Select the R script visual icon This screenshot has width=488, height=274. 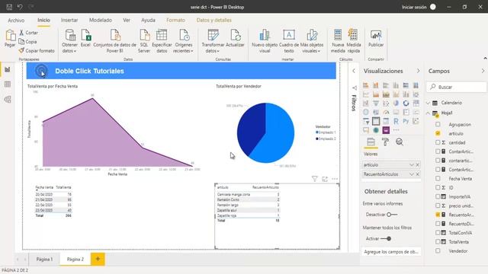(x=396, y=121)
